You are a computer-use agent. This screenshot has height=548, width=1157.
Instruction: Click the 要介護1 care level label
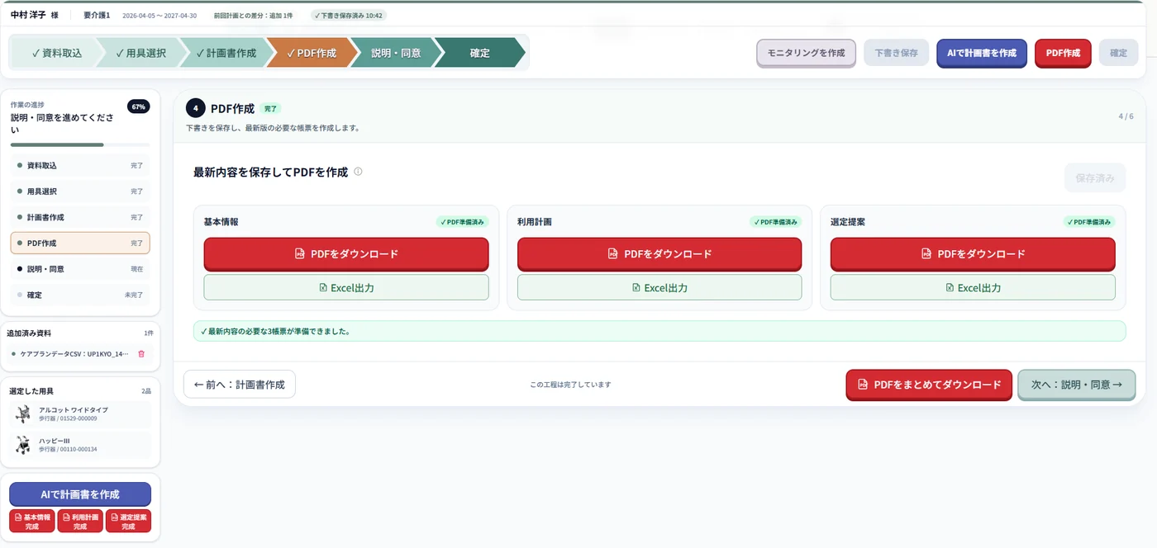(97, 16)
